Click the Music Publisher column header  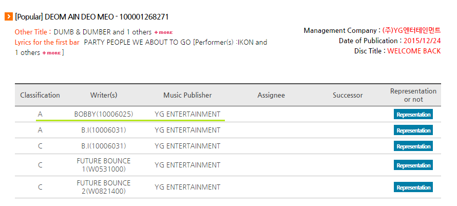pos(187,95)
